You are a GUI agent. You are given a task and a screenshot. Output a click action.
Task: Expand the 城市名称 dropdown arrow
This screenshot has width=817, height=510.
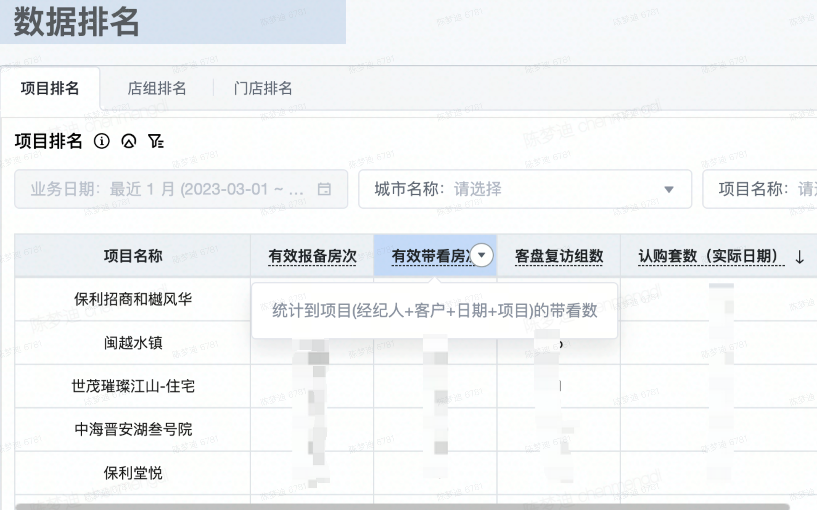tap(669, 189)
